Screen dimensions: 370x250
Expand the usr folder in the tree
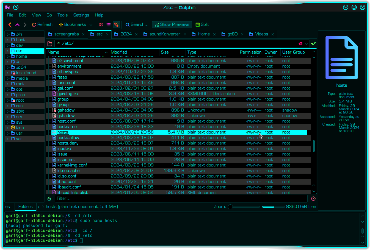click(8, 133)
